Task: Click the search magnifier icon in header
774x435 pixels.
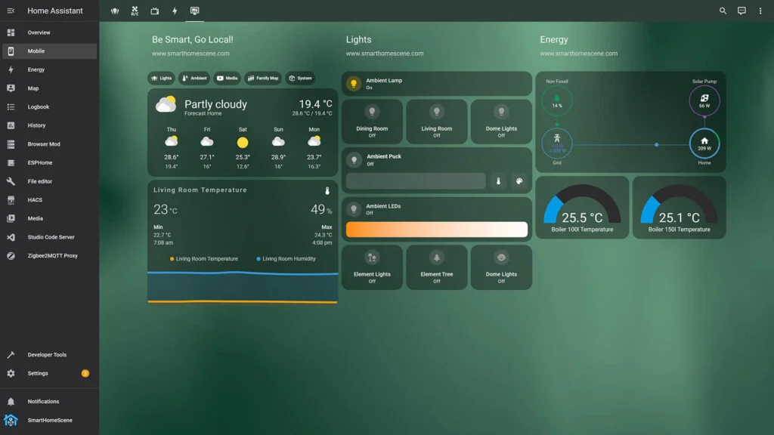Action: (723, 11)
